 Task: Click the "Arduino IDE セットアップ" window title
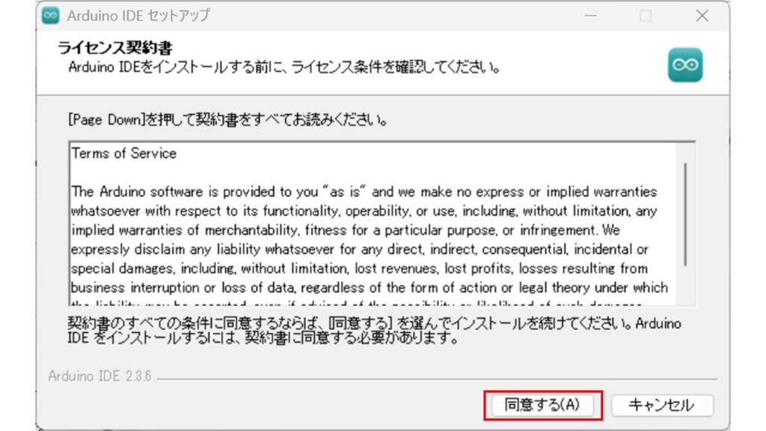click(x=138, y=16)
